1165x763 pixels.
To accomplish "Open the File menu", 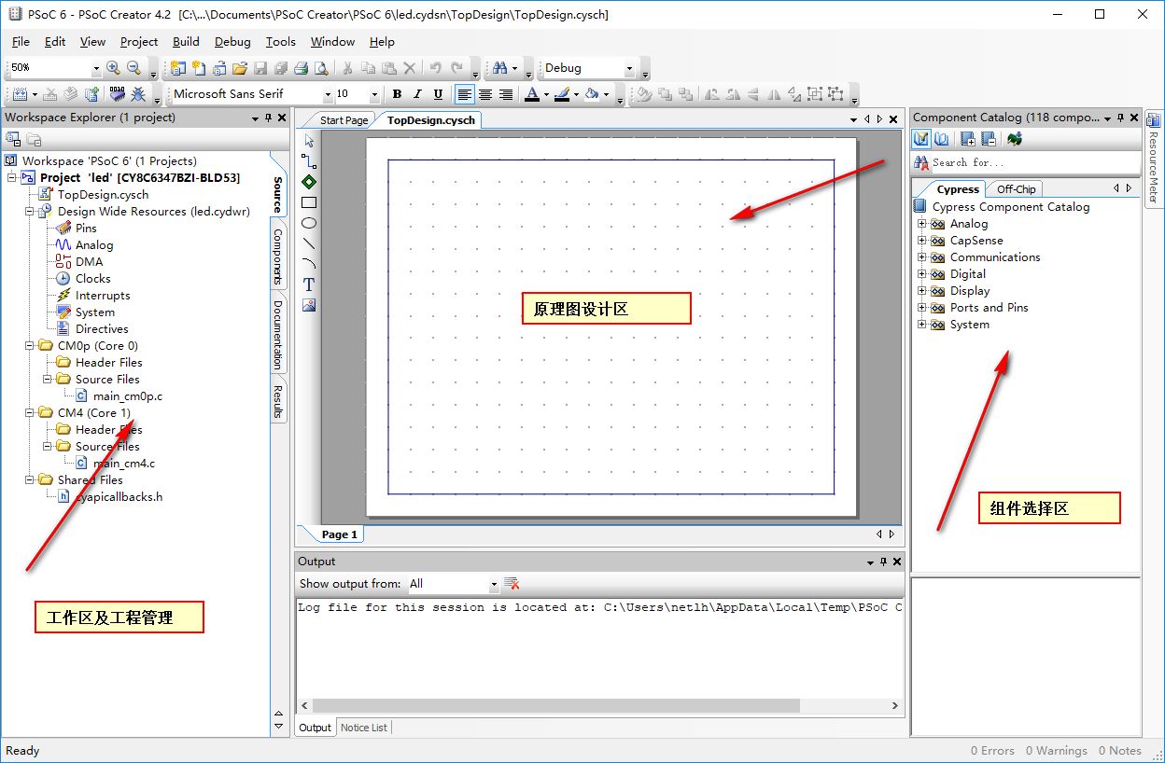I will pyautogui.click(x=21, y=42).
